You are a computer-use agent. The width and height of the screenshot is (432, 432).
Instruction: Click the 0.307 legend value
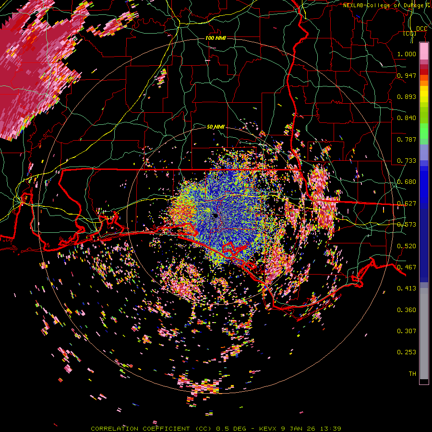(x=407, y=331)
